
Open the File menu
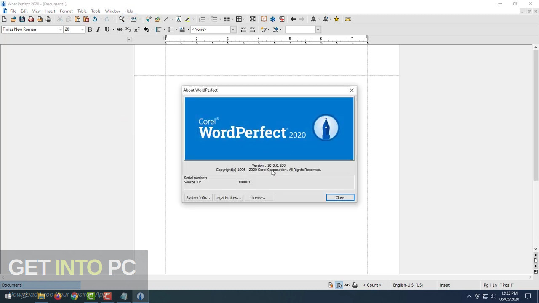pyautogui.click(x=13, y=11)
